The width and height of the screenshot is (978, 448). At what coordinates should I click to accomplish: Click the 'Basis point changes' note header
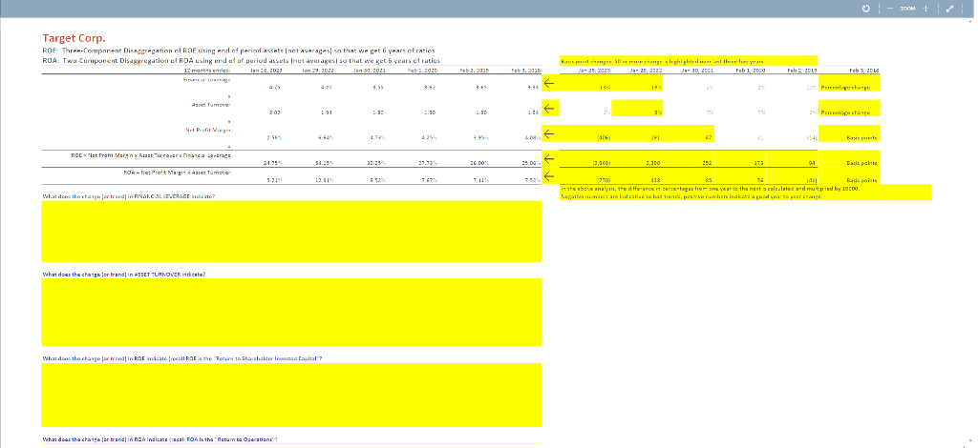663,62
